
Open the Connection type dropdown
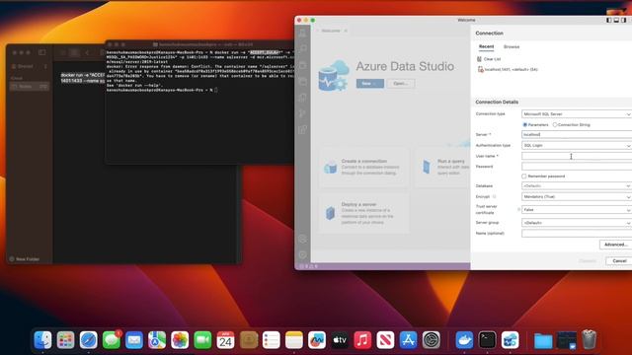[x=577, y=114]
